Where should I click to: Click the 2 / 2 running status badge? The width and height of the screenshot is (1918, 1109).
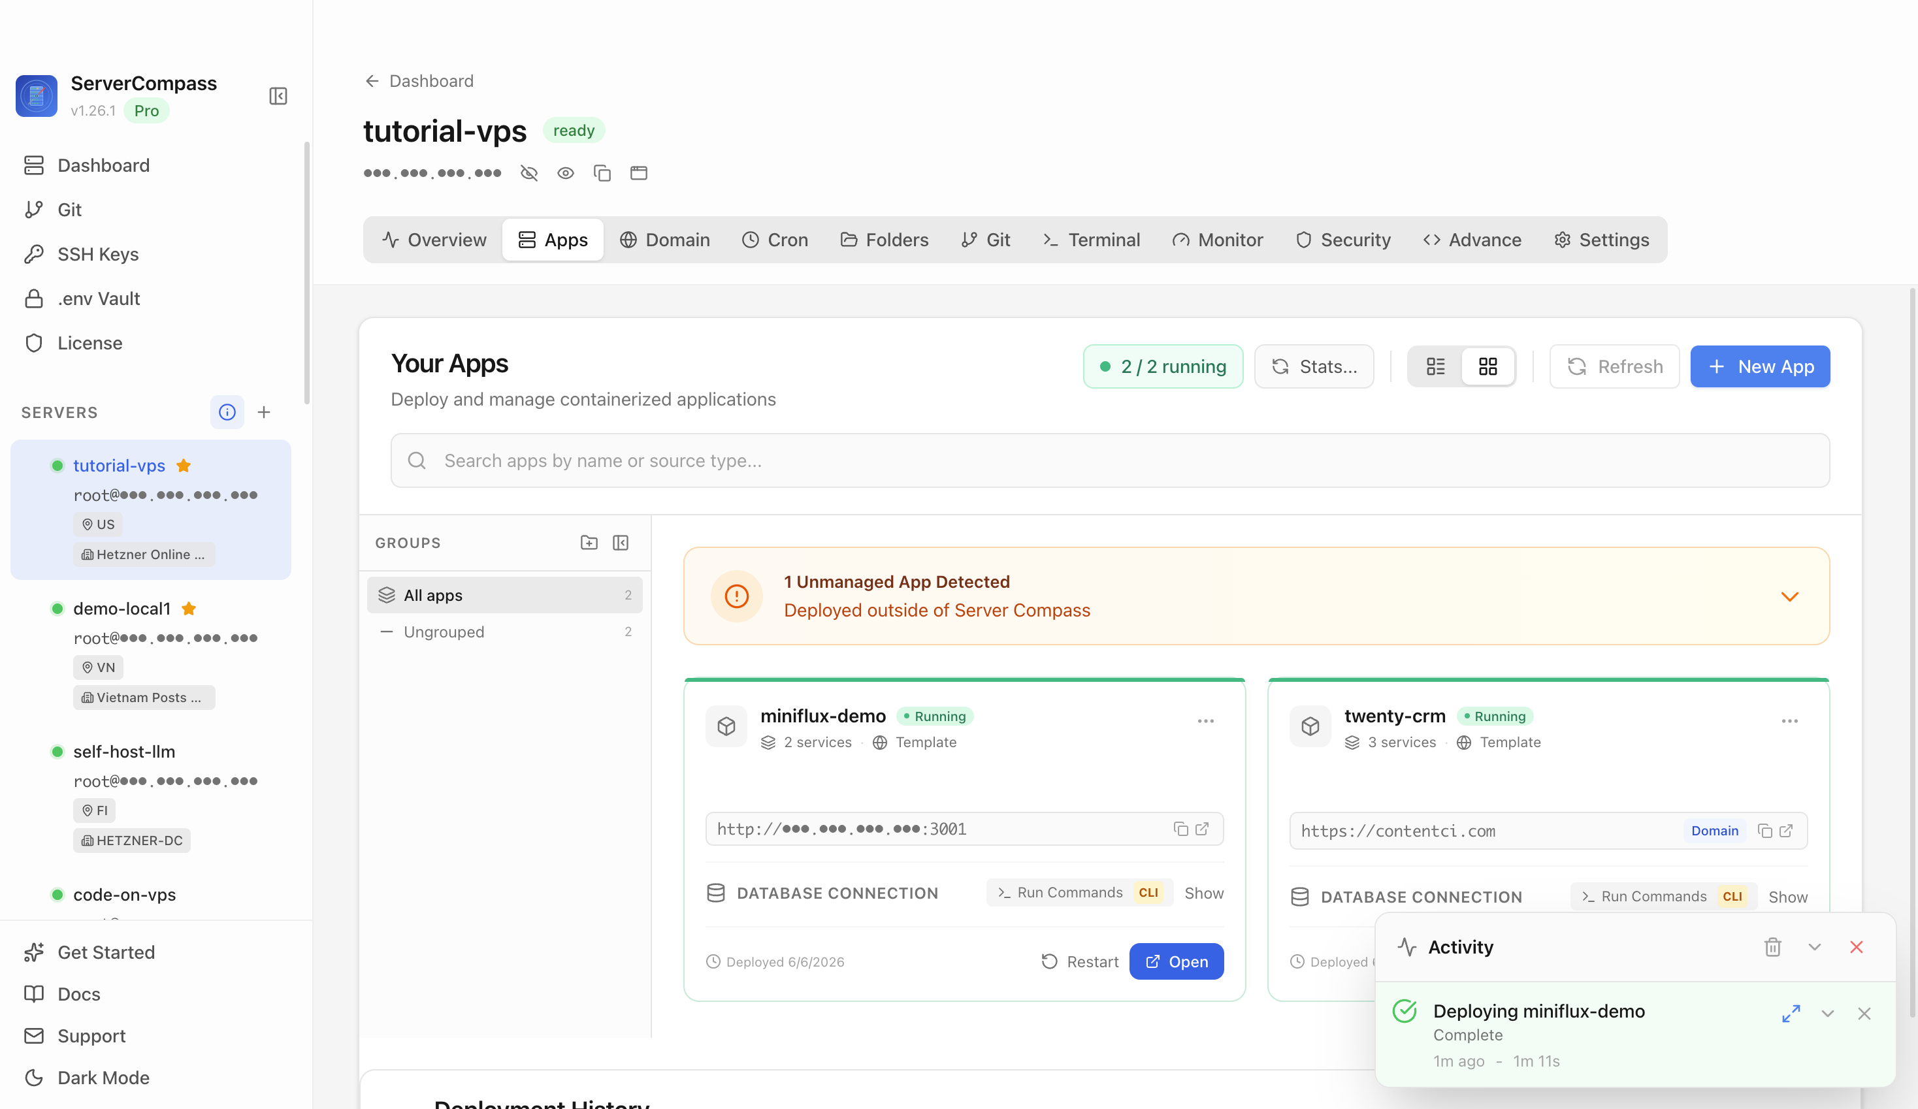(x=1163, y=367)
